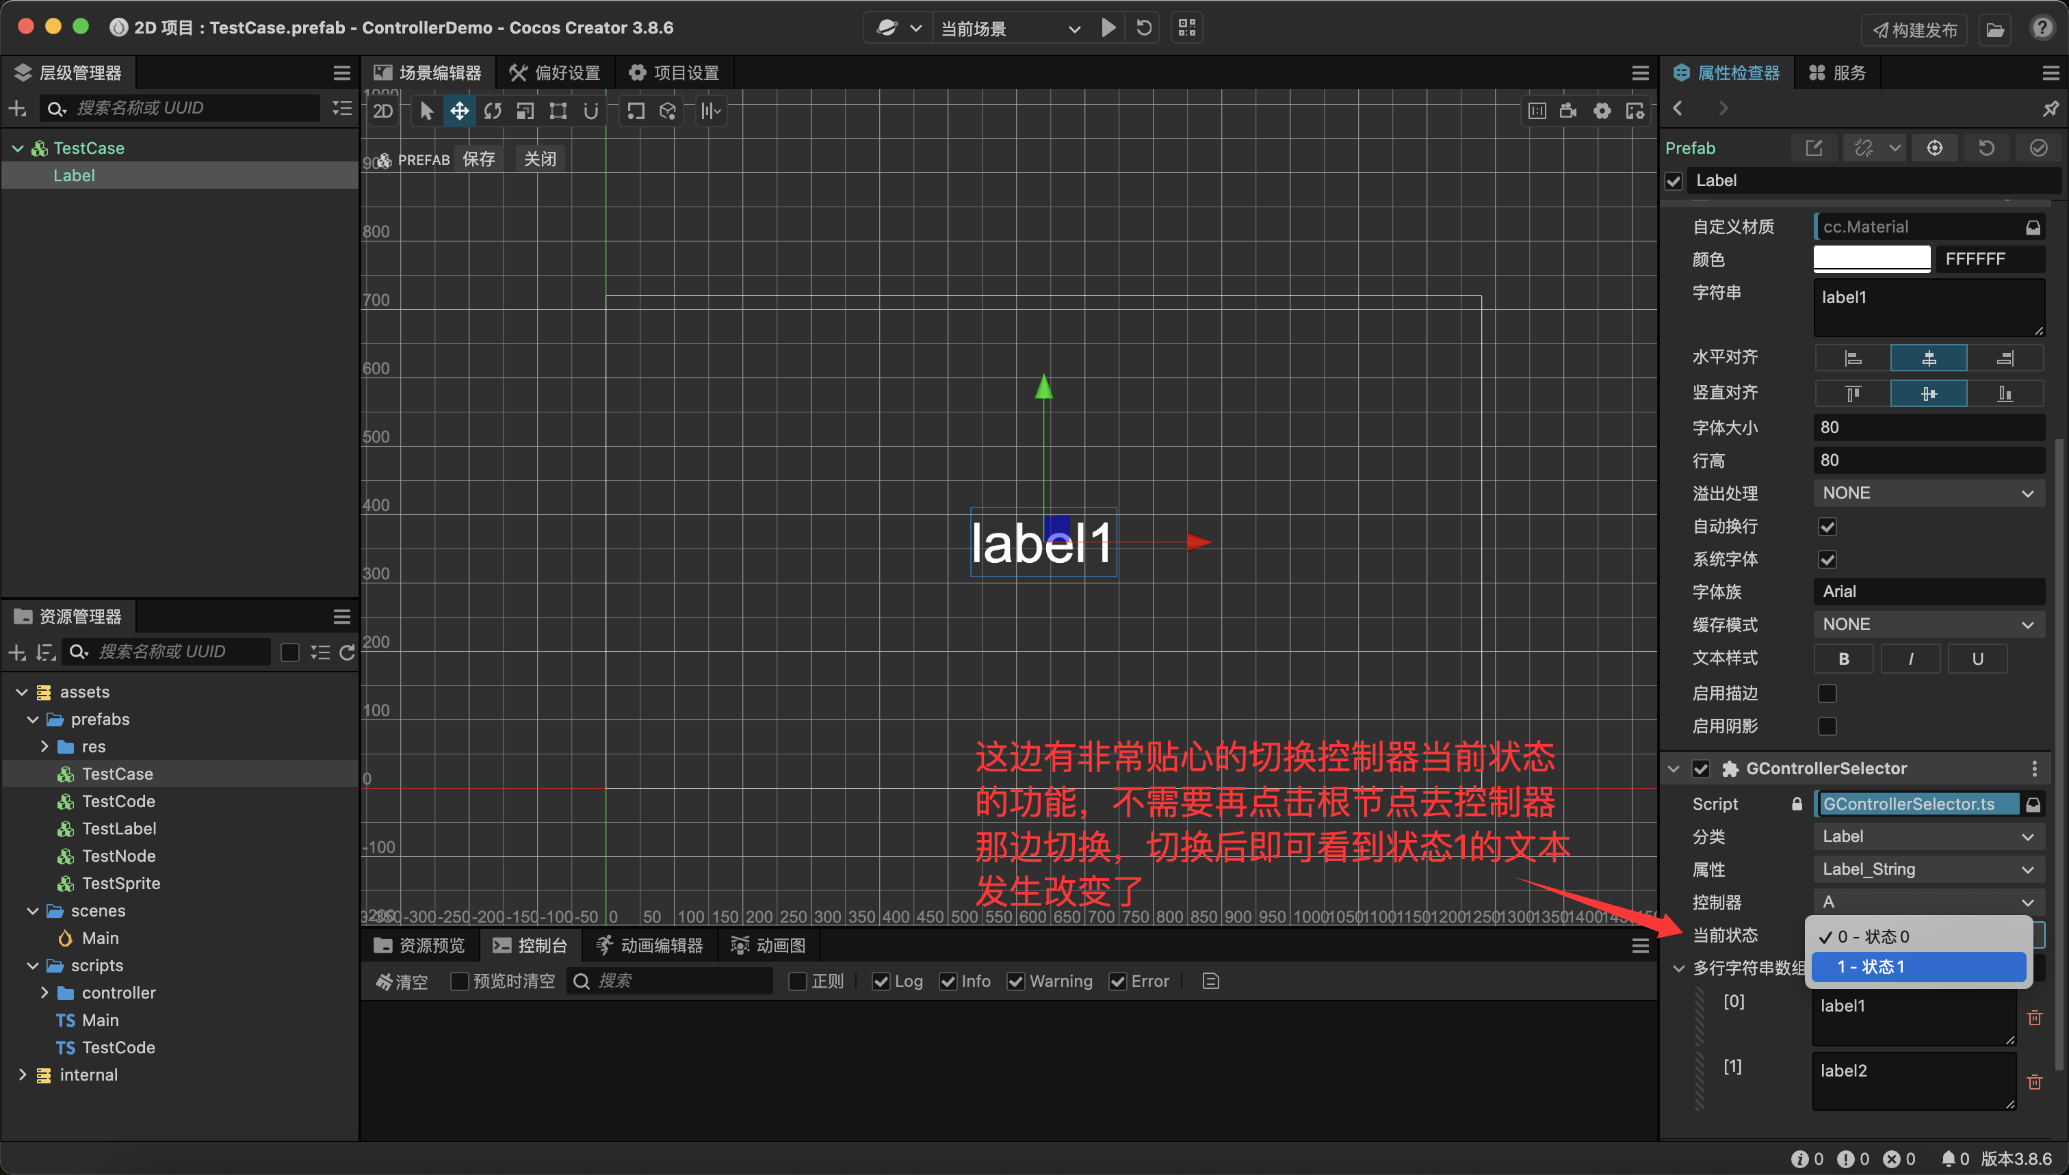This screenshot has width=2069, height=1175.
Task: Toggle the 自动换行 checkbox
Action: point(1827,527)
